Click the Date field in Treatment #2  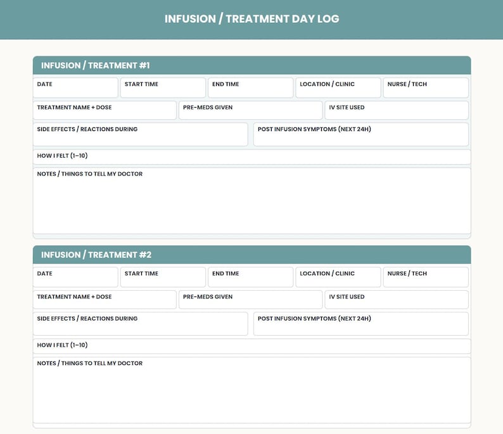75,277
